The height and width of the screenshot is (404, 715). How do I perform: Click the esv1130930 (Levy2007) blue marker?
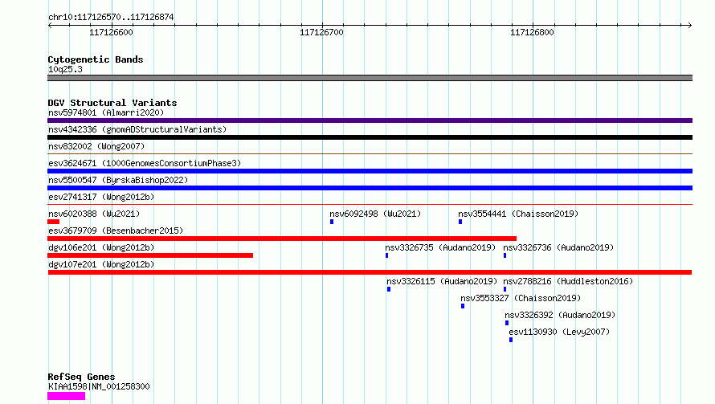click(x=511, y=340)
